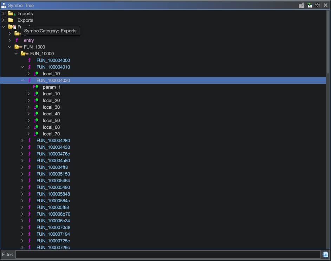Click the camera snapshot icon in title bar

point(317,5)
